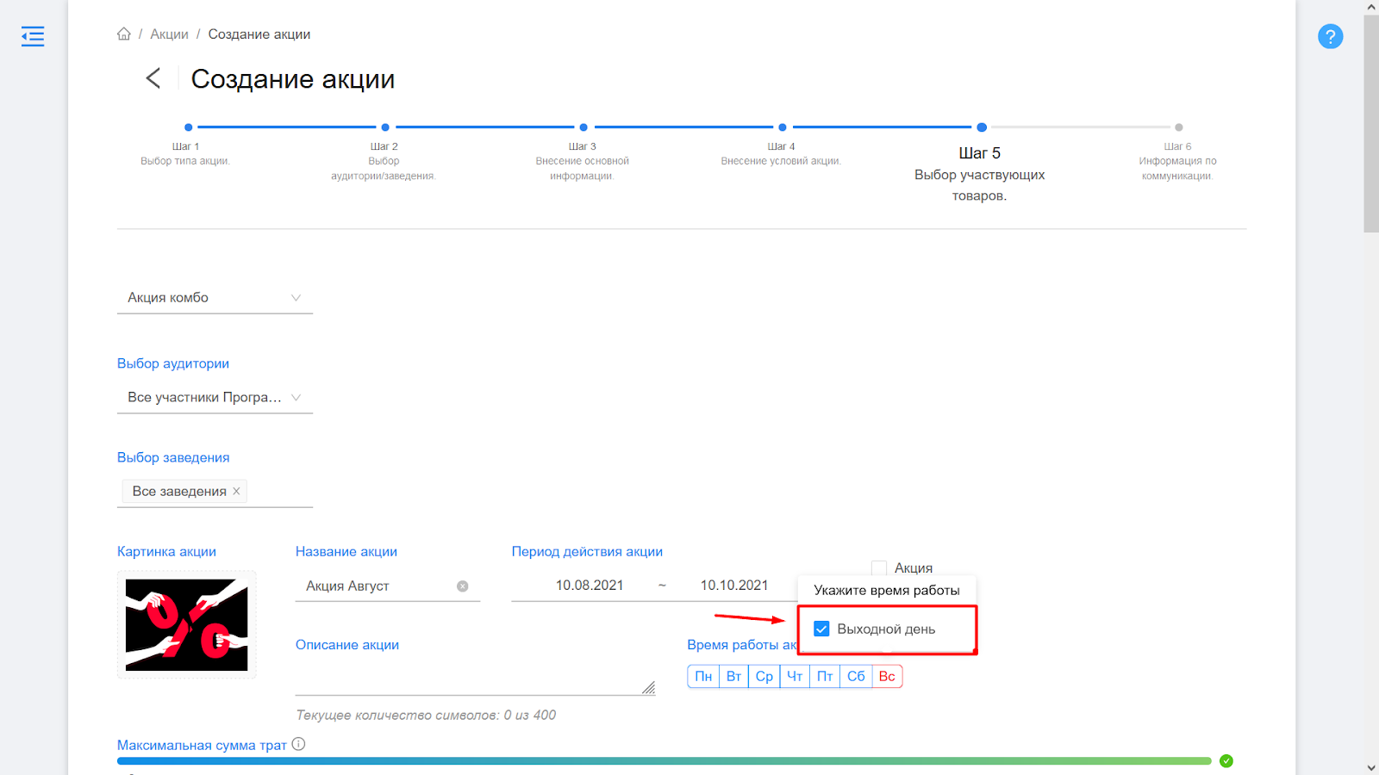Viewport: 1379px width, 775px height.
Task: Go to Шаг 4 Внесение условий акции
Action: coord(781,146)
